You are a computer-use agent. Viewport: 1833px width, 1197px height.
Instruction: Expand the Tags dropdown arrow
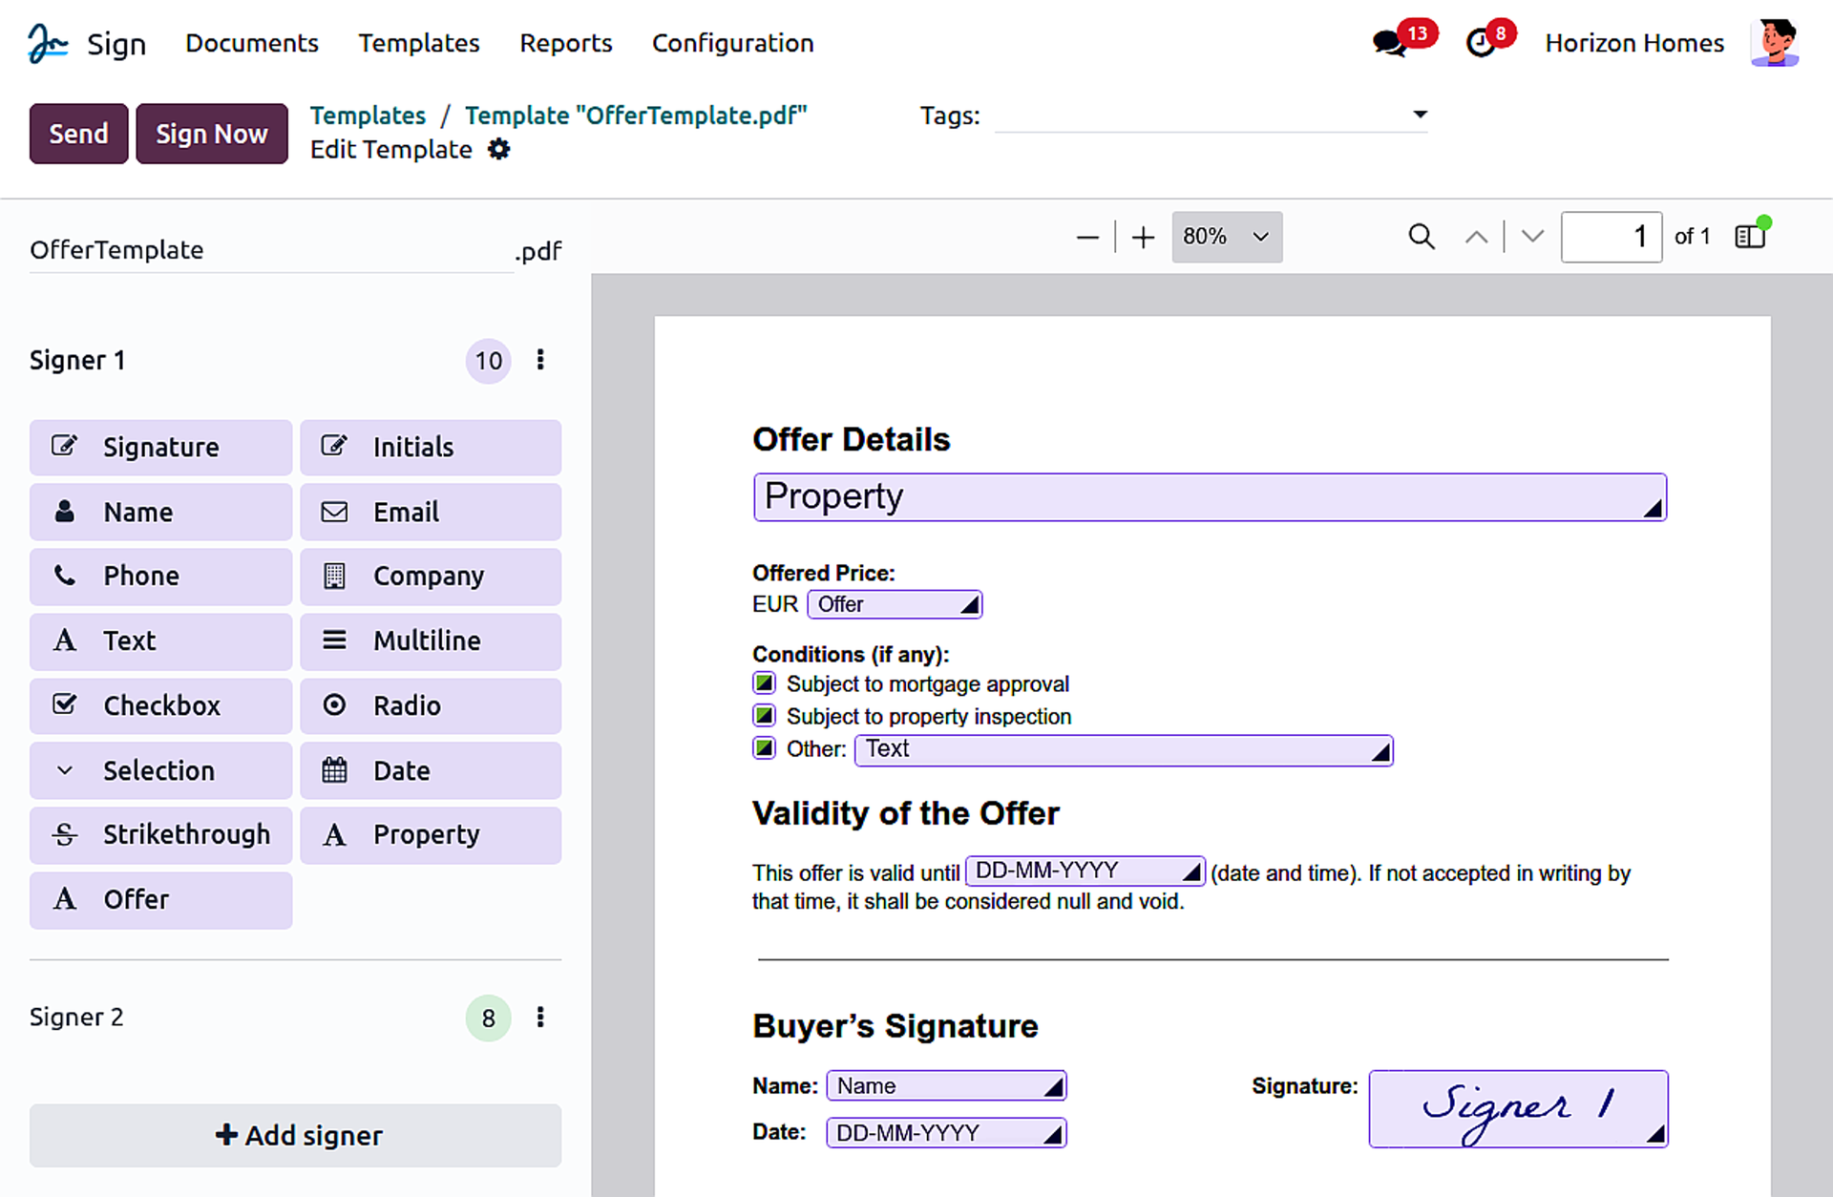click(1420, 115)
